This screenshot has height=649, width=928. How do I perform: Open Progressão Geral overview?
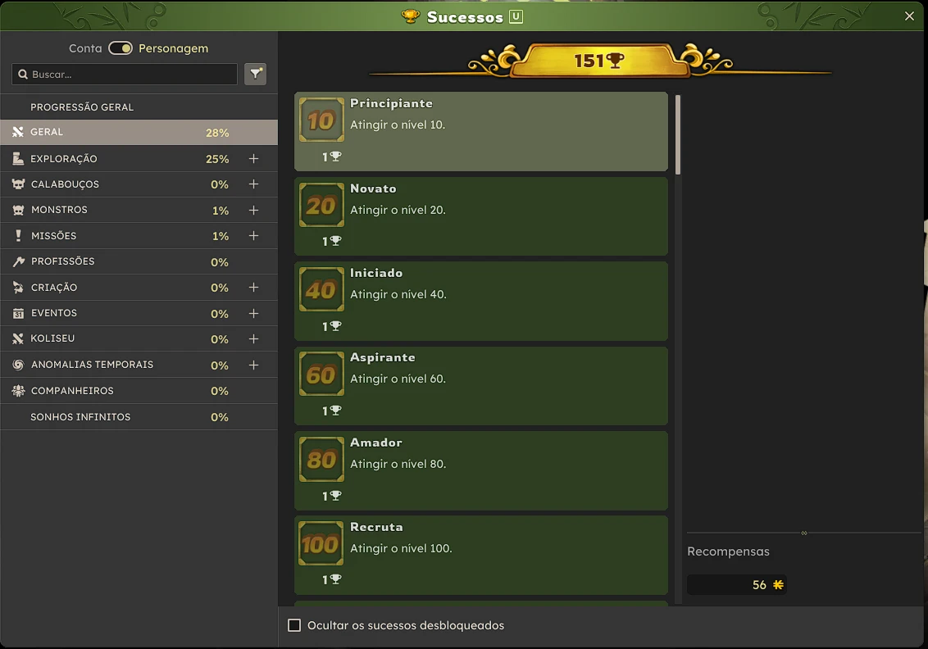[x=139, y=107]
